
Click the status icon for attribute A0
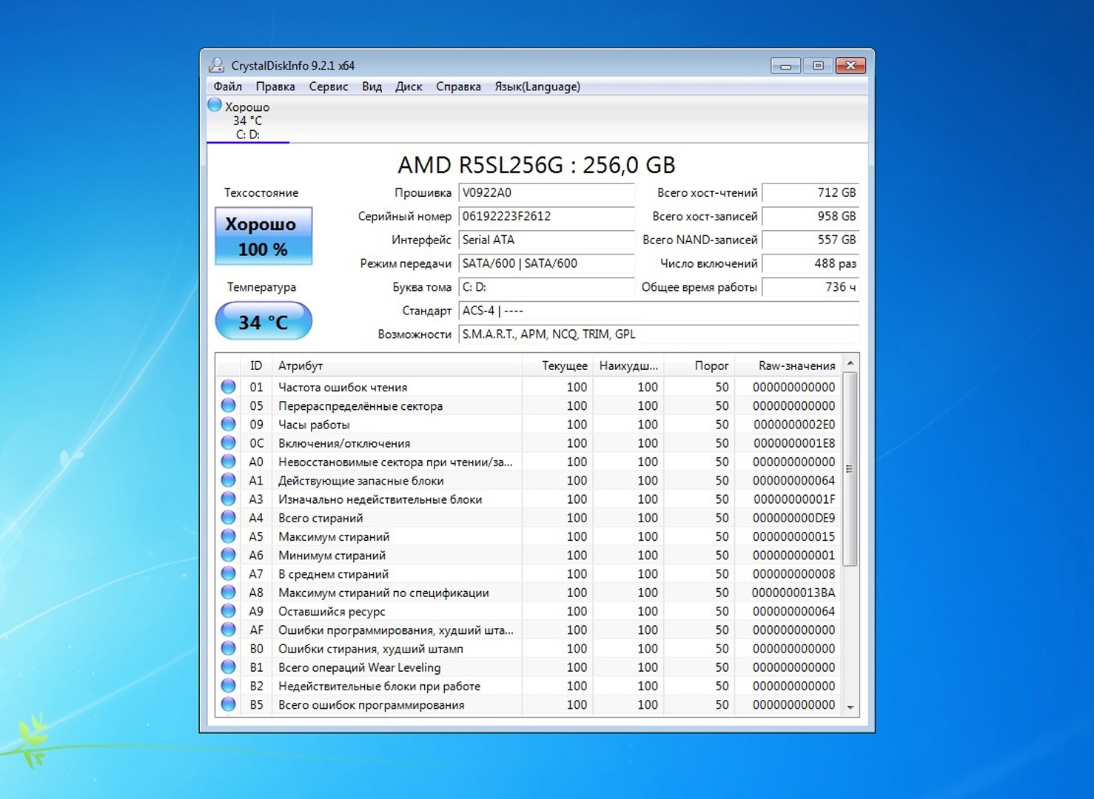[229, 461]
